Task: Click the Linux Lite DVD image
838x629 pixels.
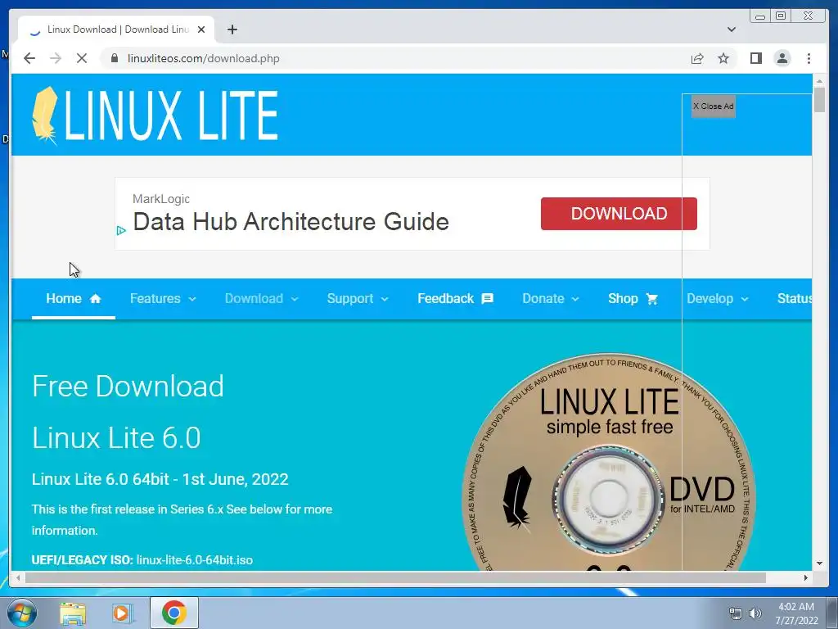Action: coord(608,462)
